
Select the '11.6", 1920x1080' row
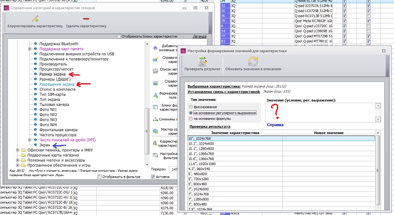pyautogui.click(x=281, y=164)
